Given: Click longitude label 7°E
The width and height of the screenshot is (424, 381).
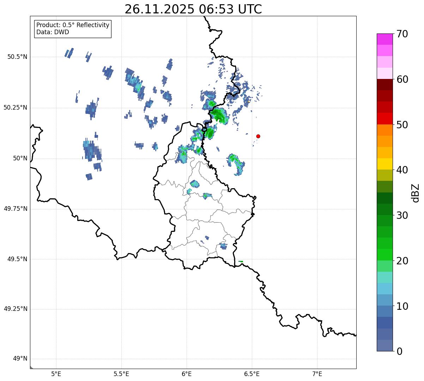Looking at the screenshot, I should [317, 374].
